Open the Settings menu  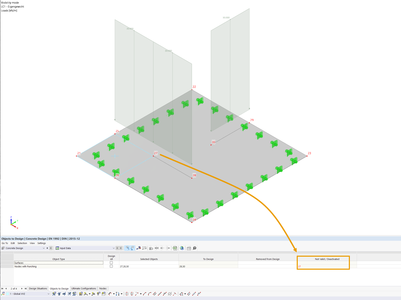pyautogui.click(x=41, y=243)
